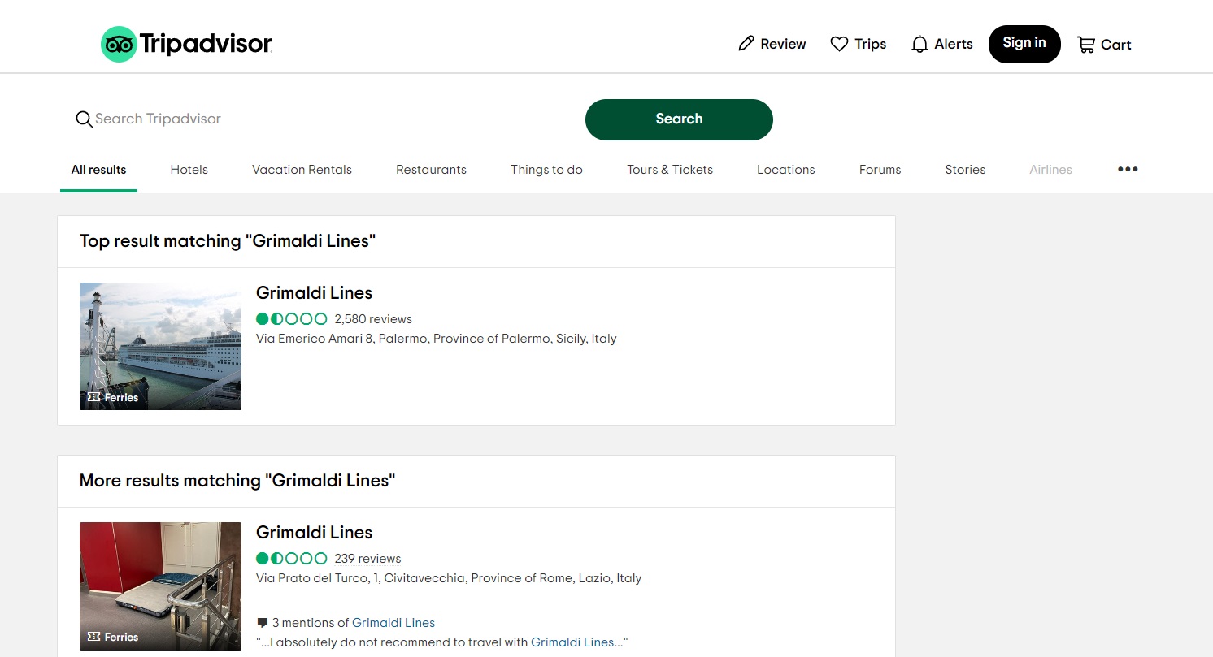Viewport: 1213px width, 657px height.
Task: Click the Sign in button
Action: click(x=1024, y=44)
